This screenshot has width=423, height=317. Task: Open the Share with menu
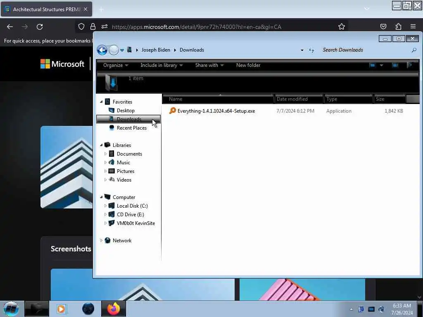click(209, 65)
